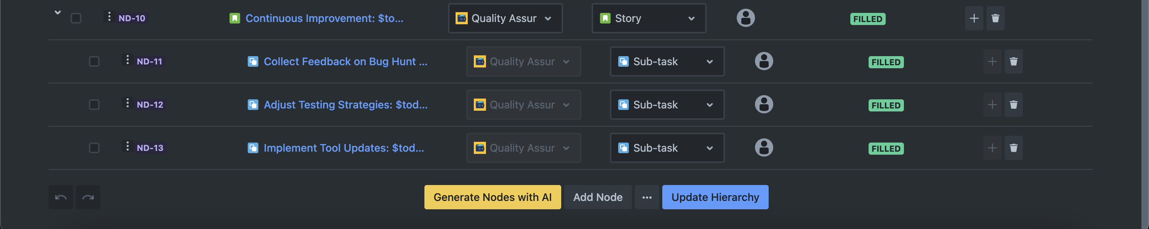Open ND-10 Quality Assur project dropdown
Image resolution: width=1149 pixels, height=229 pixels.
(505, 18)
